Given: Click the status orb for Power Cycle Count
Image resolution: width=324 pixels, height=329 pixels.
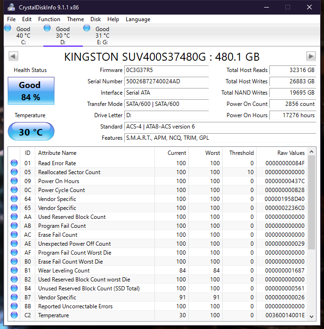Looking at the screenshot, I should [x=14, y=190].
